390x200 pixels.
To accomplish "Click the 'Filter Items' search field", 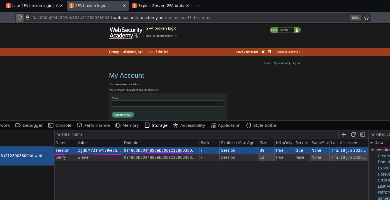I will point(196,134).
